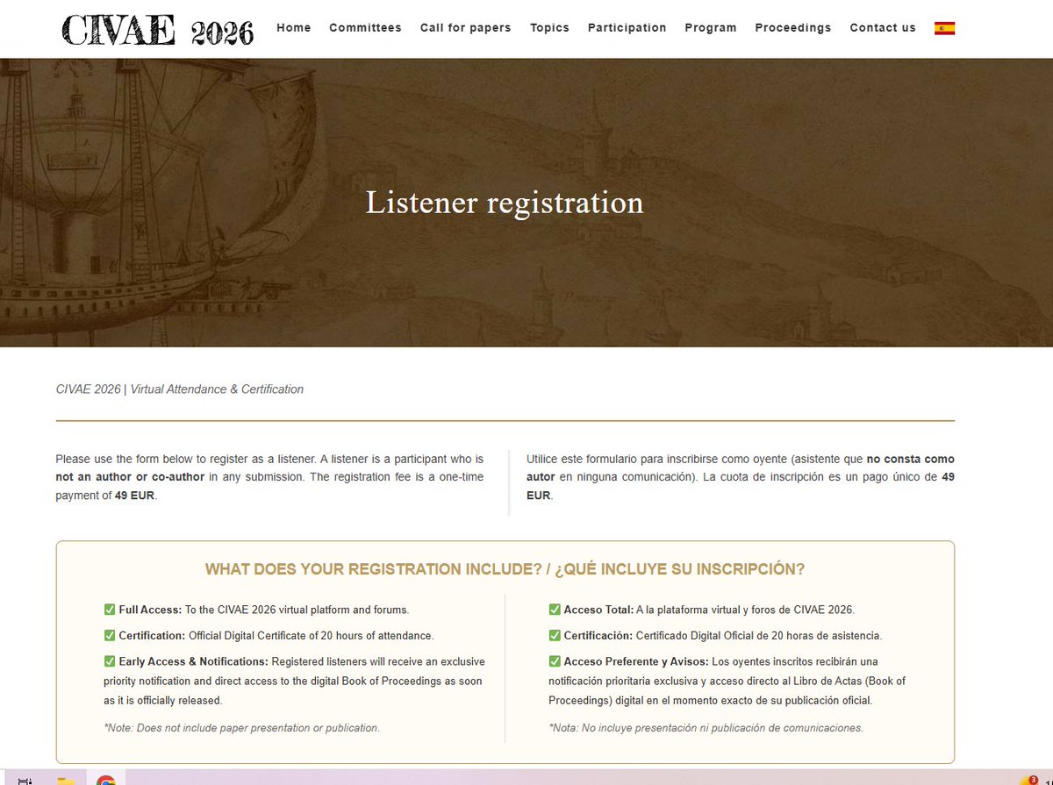Navigate to Topics

point(549,28)
